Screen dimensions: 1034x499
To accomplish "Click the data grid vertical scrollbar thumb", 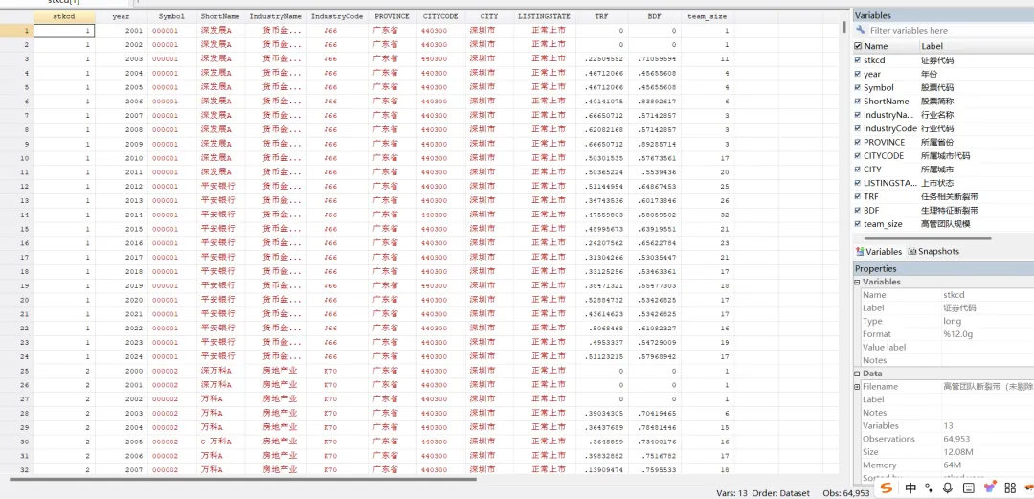I will point(844,28).
